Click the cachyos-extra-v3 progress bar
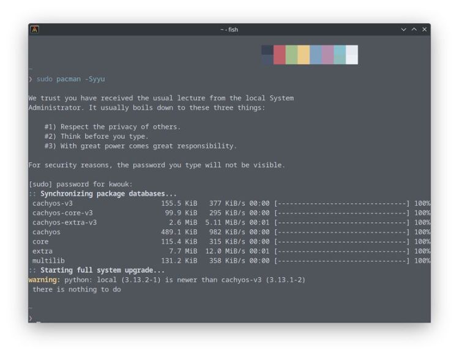The width and height of the screenshot is (459, 356). coord(342,223)
